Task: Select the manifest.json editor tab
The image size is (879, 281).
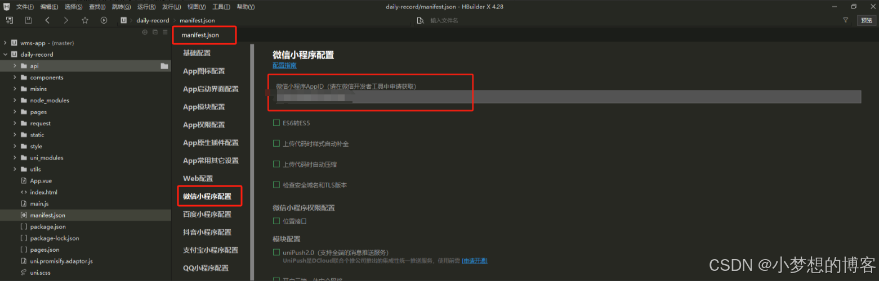Action: coord(200,35)
